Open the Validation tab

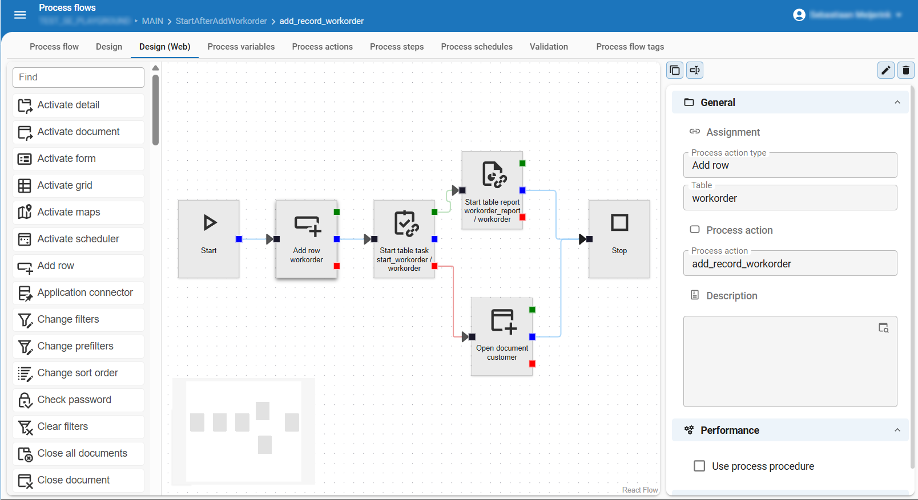(549, 47)
